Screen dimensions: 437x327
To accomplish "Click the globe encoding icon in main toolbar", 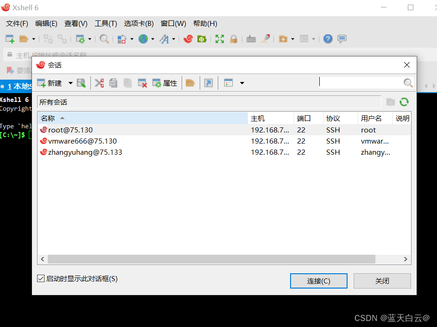I will click(x=143, y=39).
